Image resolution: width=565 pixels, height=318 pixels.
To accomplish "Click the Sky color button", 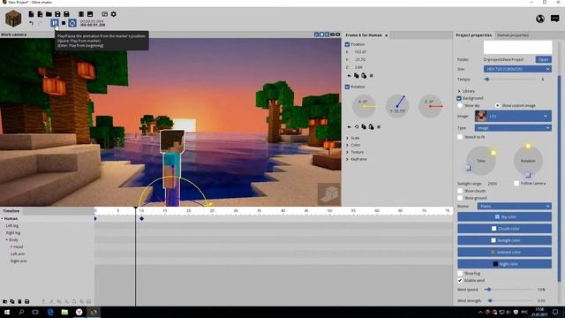I will (x=504, y=217).
